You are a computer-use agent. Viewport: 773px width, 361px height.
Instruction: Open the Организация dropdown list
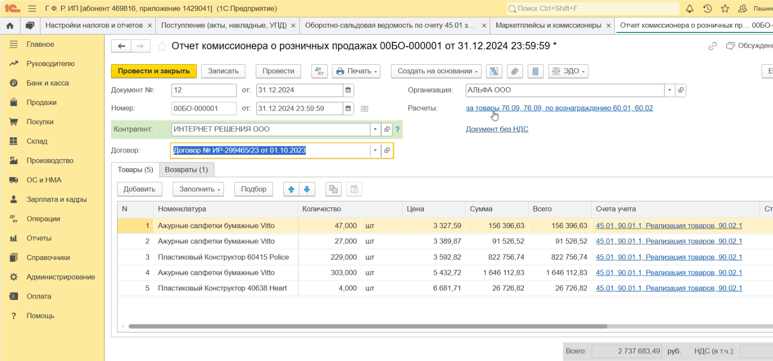pyautogui.click(x=670, y=90)
